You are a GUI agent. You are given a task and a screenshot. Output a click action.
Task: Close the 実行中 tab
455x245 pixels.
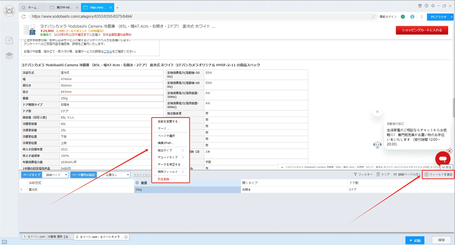(x=77, y=8)
